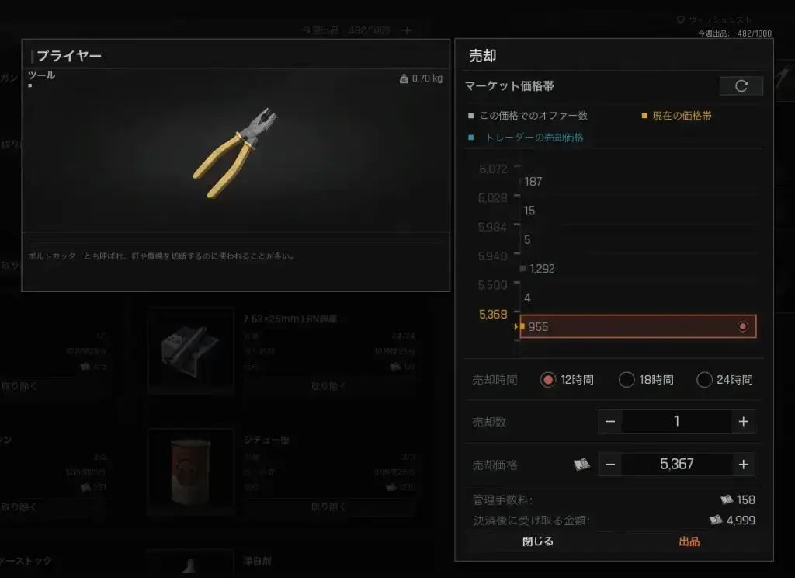Decrease the sale price of 5,367
795x578 pixels.
pyautogui.click(x=610, y=465)
